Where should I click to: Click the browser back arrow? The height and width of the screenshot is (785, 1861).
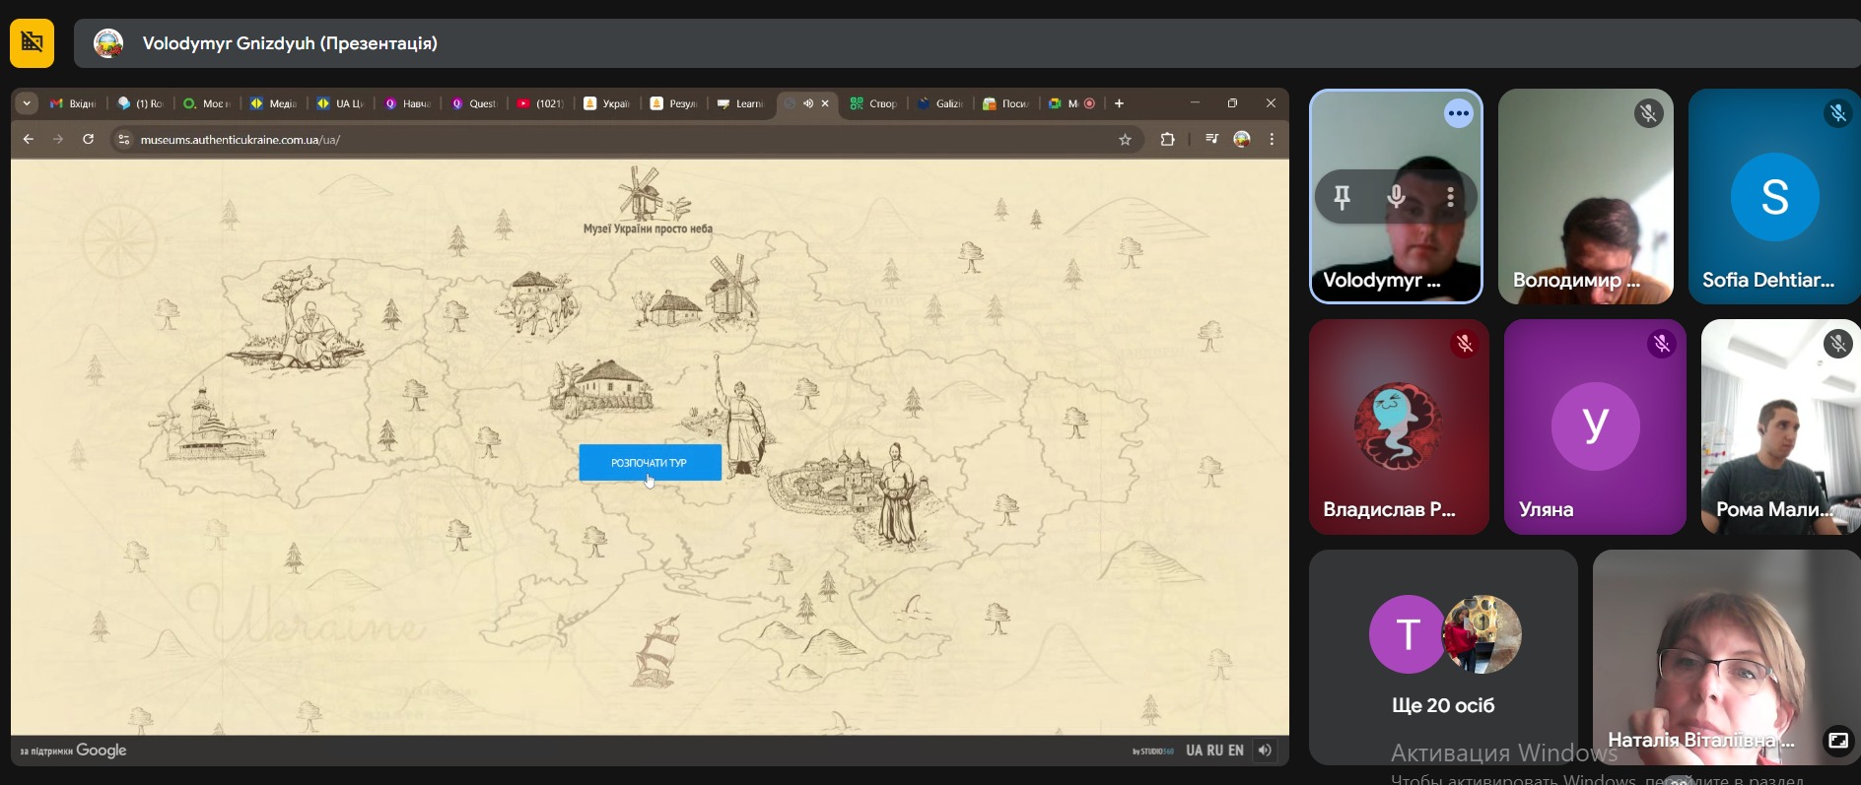point(29,140)
